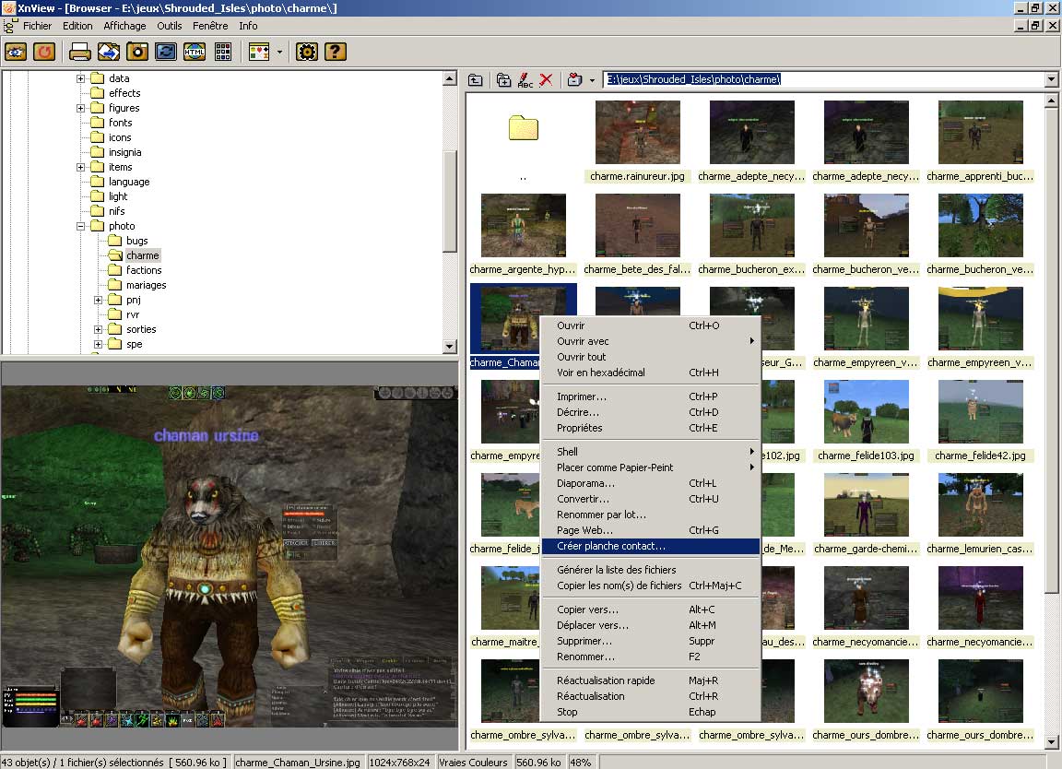1062x769 pixels.
Task: Open the address path dropdown arrow
Action: (1051, 79)
